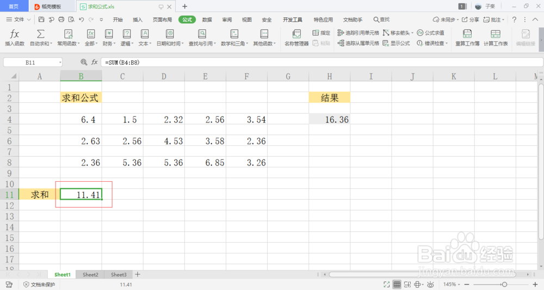
Task: Switch to the Insert (插入) ribbon tab
Action: 138,20
